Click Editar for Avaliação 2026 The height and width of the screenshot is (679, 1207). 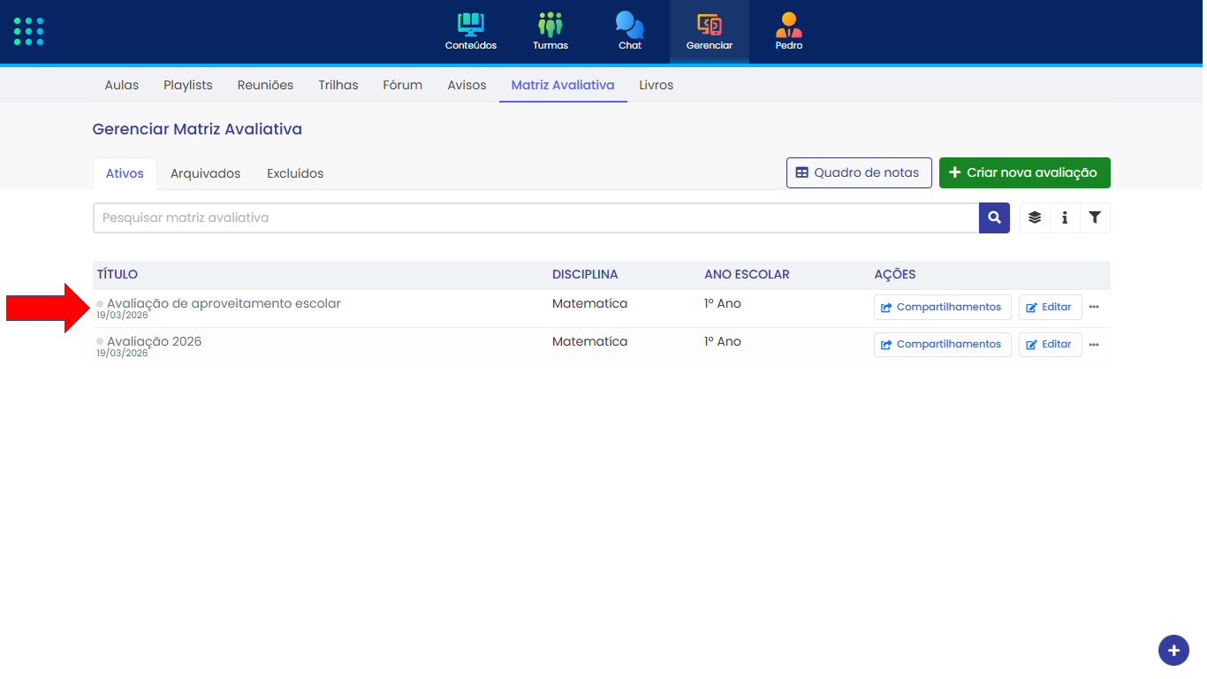(1051, 344)
